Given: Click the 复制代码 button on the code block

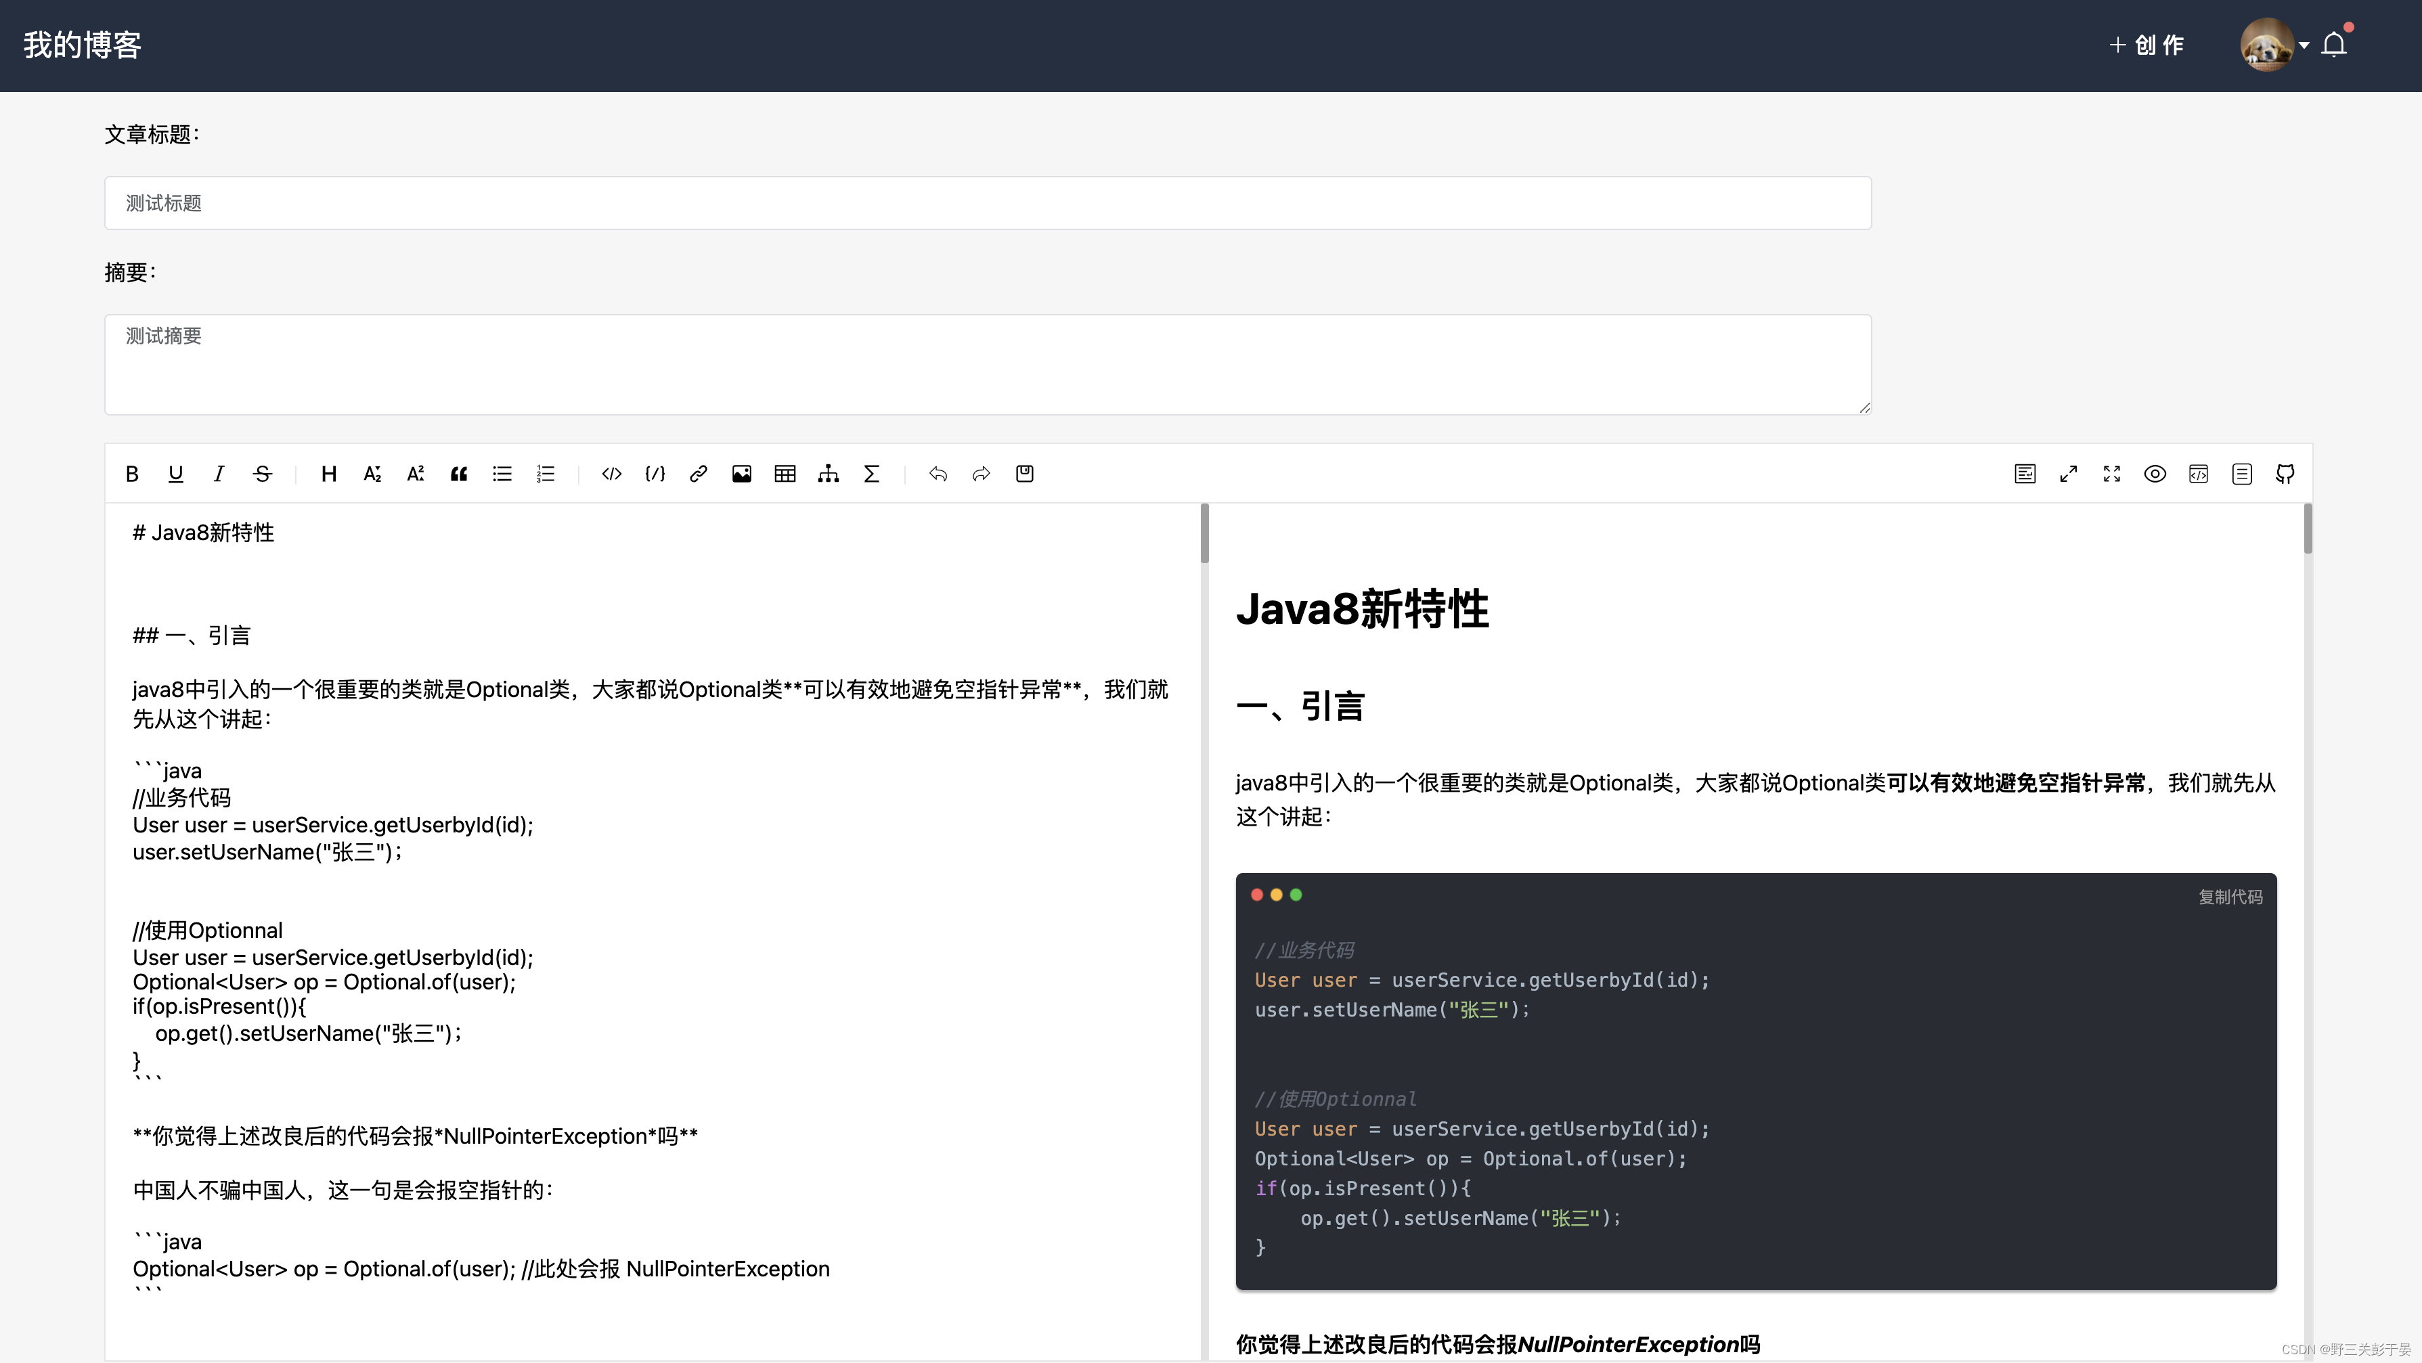Looking at the screenshot, I should [x=2229, y=897].
